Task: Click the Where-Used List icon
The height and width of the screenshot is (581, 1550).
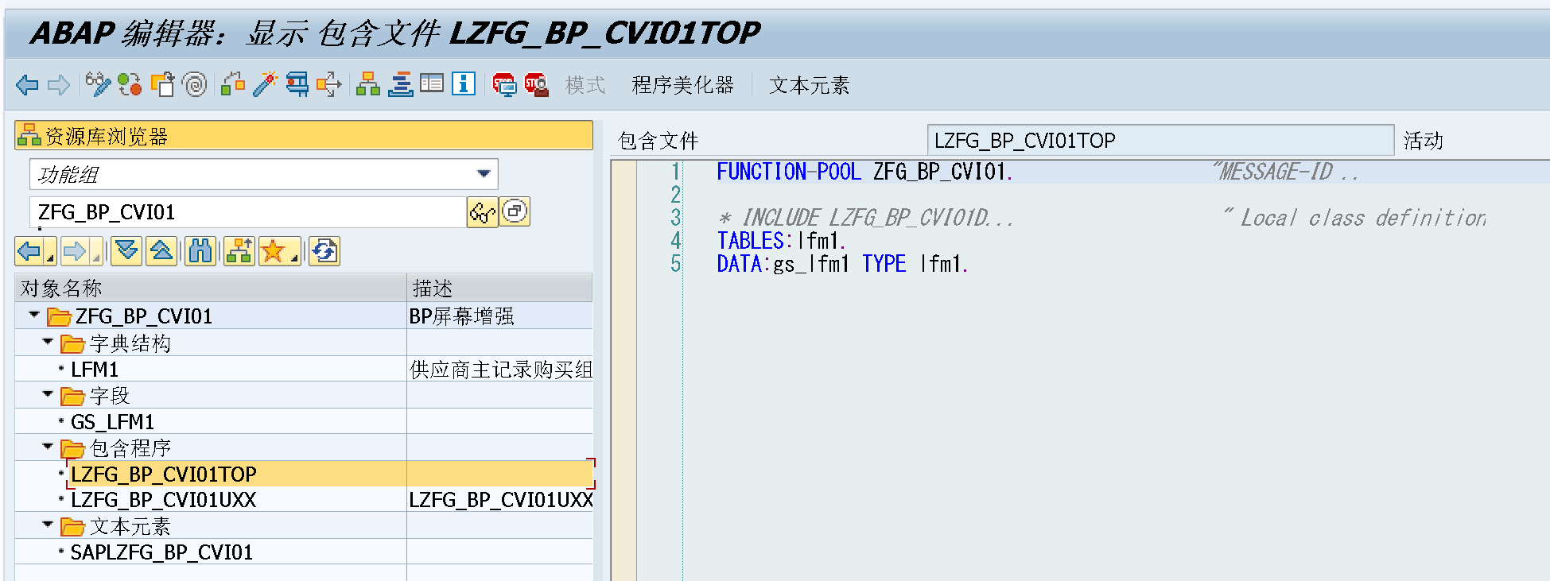Action: coord(329,84)
